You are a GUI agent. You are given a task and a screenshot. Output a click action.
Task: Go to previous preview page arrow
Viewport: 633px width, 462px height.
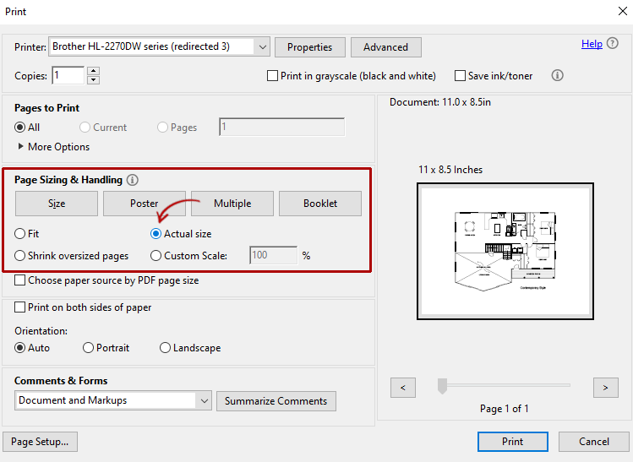click(403, 388)
